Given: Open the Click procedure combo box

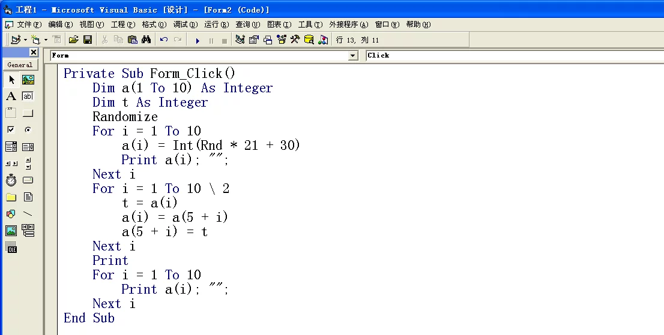Looking at the screenshot, I should [515, 55].
